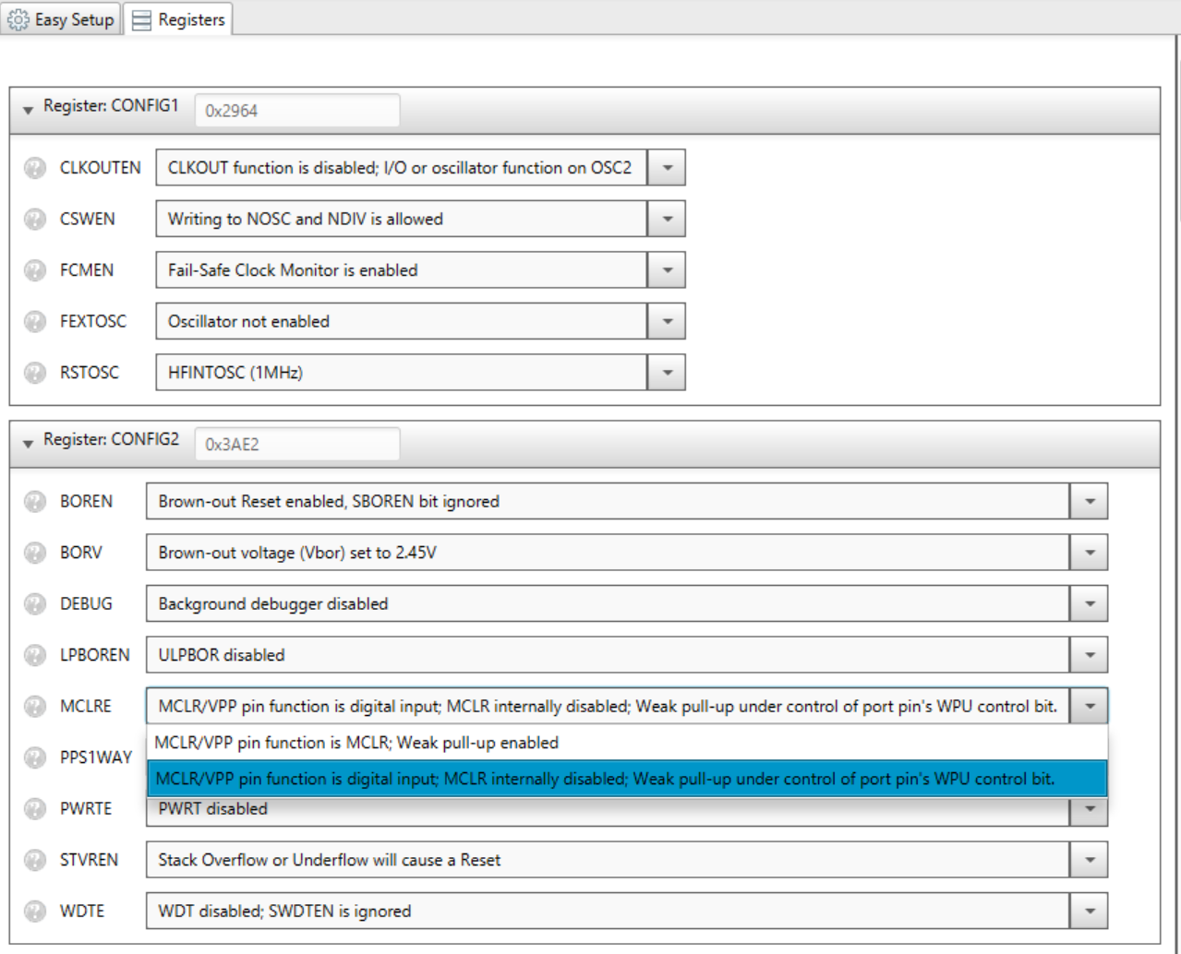Open the WDTE watchdog timer dropdown
This screenshot has height=954, width=1181.
coord(1090,912)
